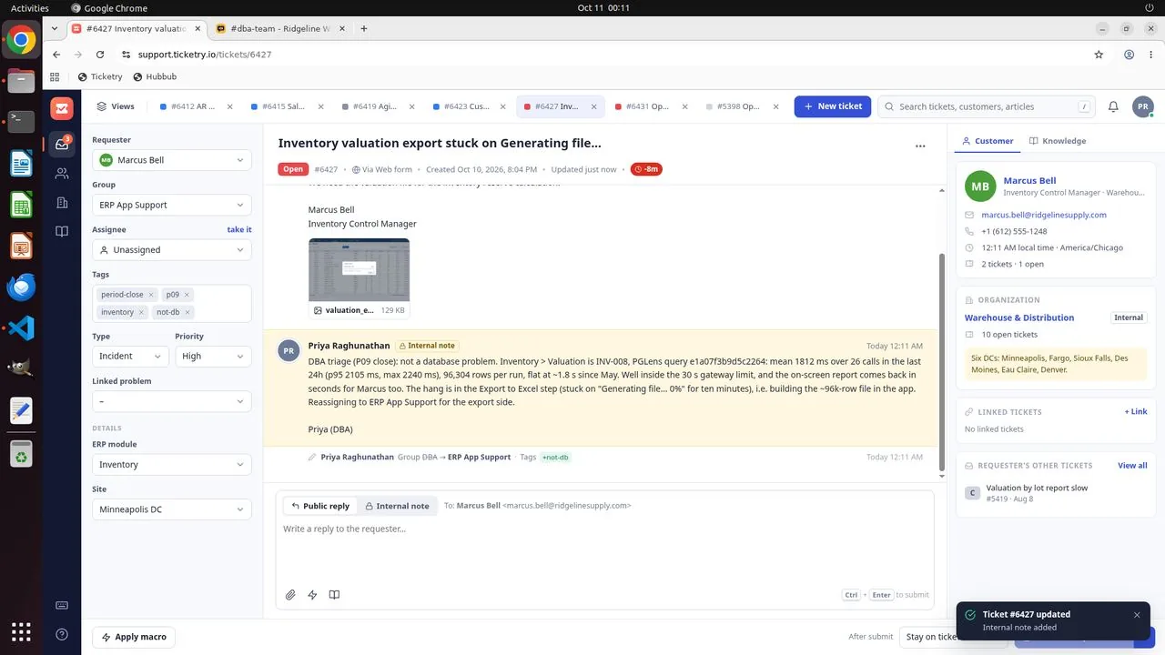The image size is (1165, 655).
Task: Open the knowledge base book icon in sidebar
Action: 62,231
